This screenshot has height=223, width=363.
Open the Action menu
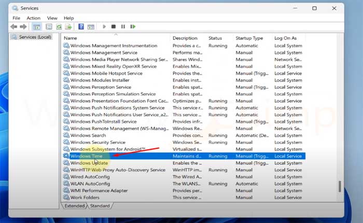click(33, 18)
